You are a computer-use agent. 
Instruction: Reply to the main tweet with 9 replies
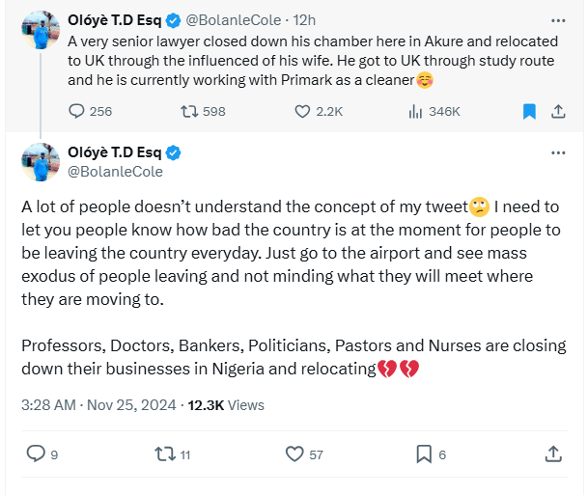click(36, 454)
